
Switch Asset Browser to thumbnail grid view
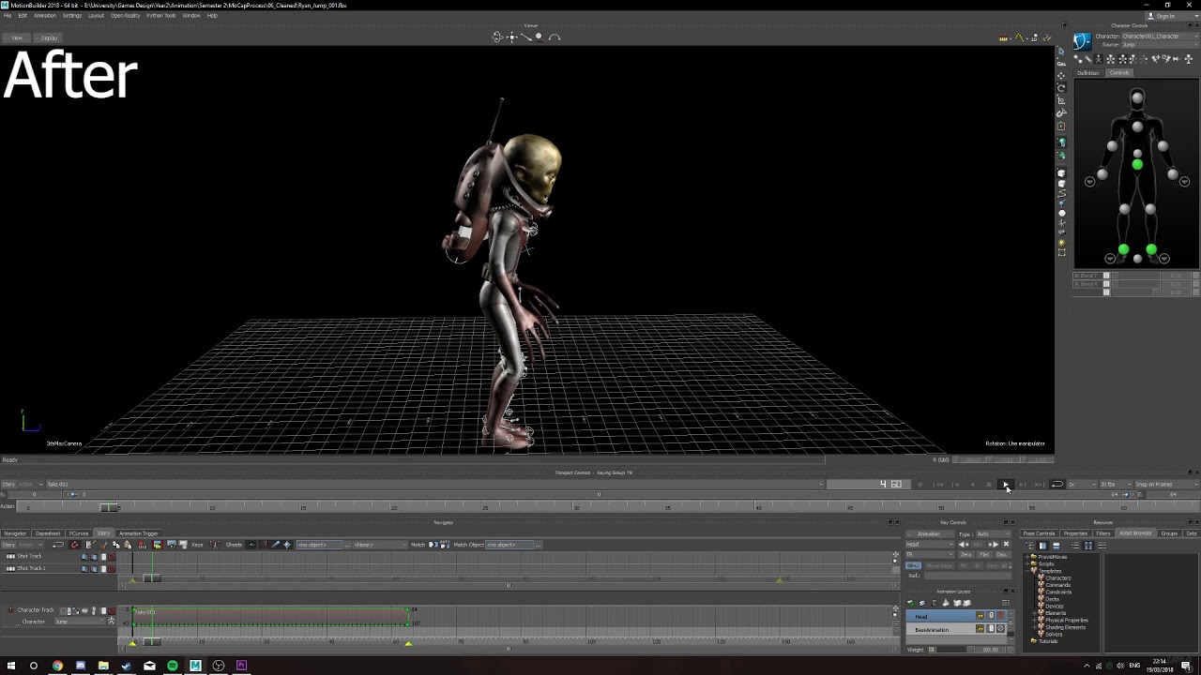tap(1088, 546)
